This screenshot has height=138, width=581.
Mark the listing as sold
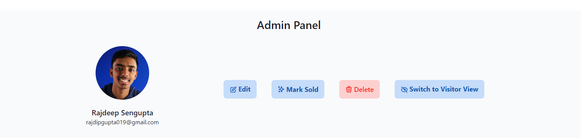(298, 89)
